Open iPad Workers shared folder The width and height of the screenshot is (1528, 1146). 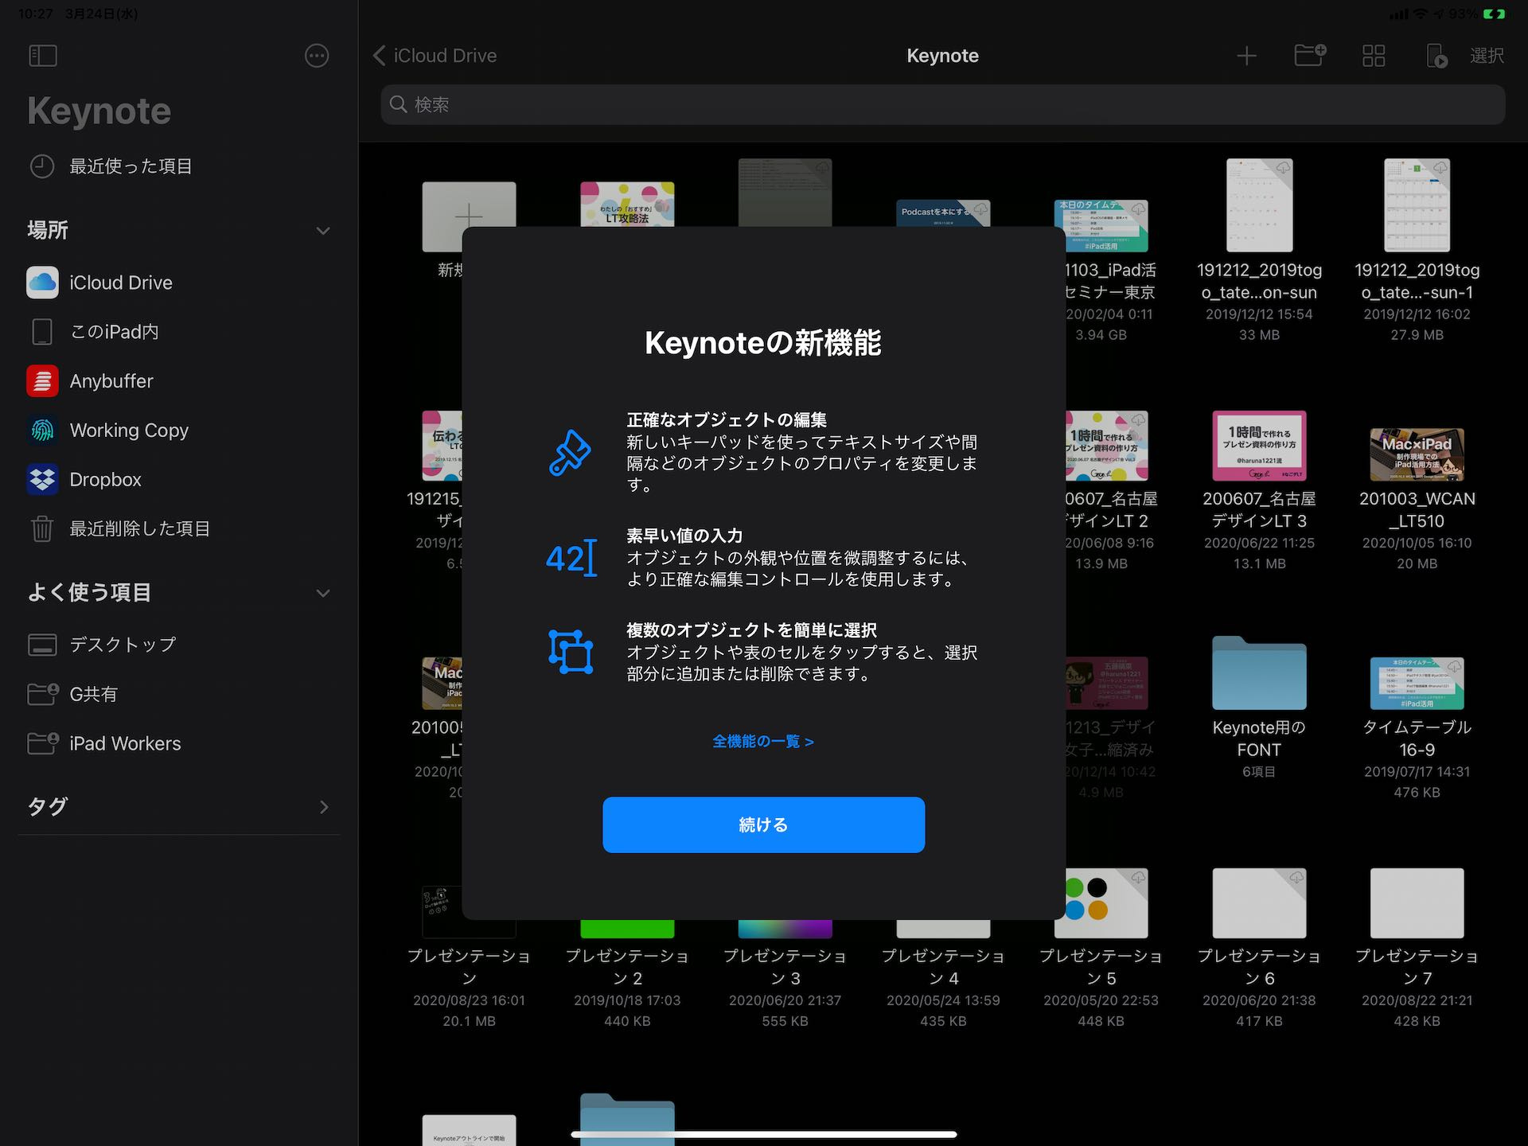[179, 743]
